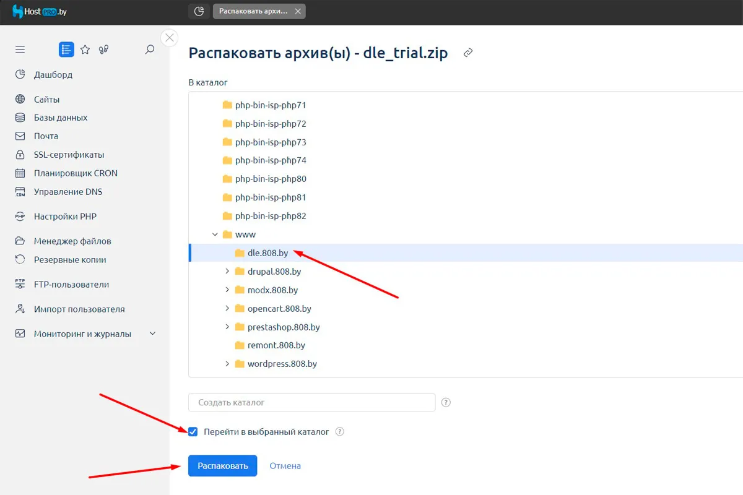
Task: Open sidebar search magnifier
Action: (x=149, y=49)
